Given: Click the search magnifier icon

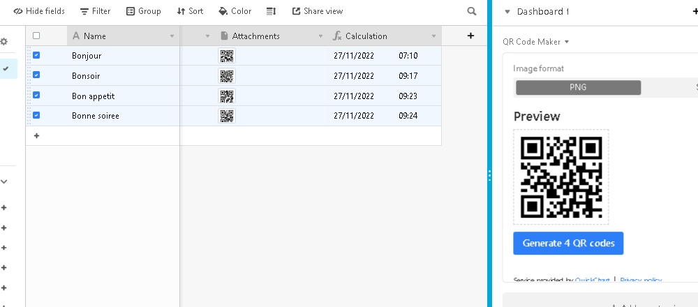Looking at the screenshot, I should coord(472,11).
